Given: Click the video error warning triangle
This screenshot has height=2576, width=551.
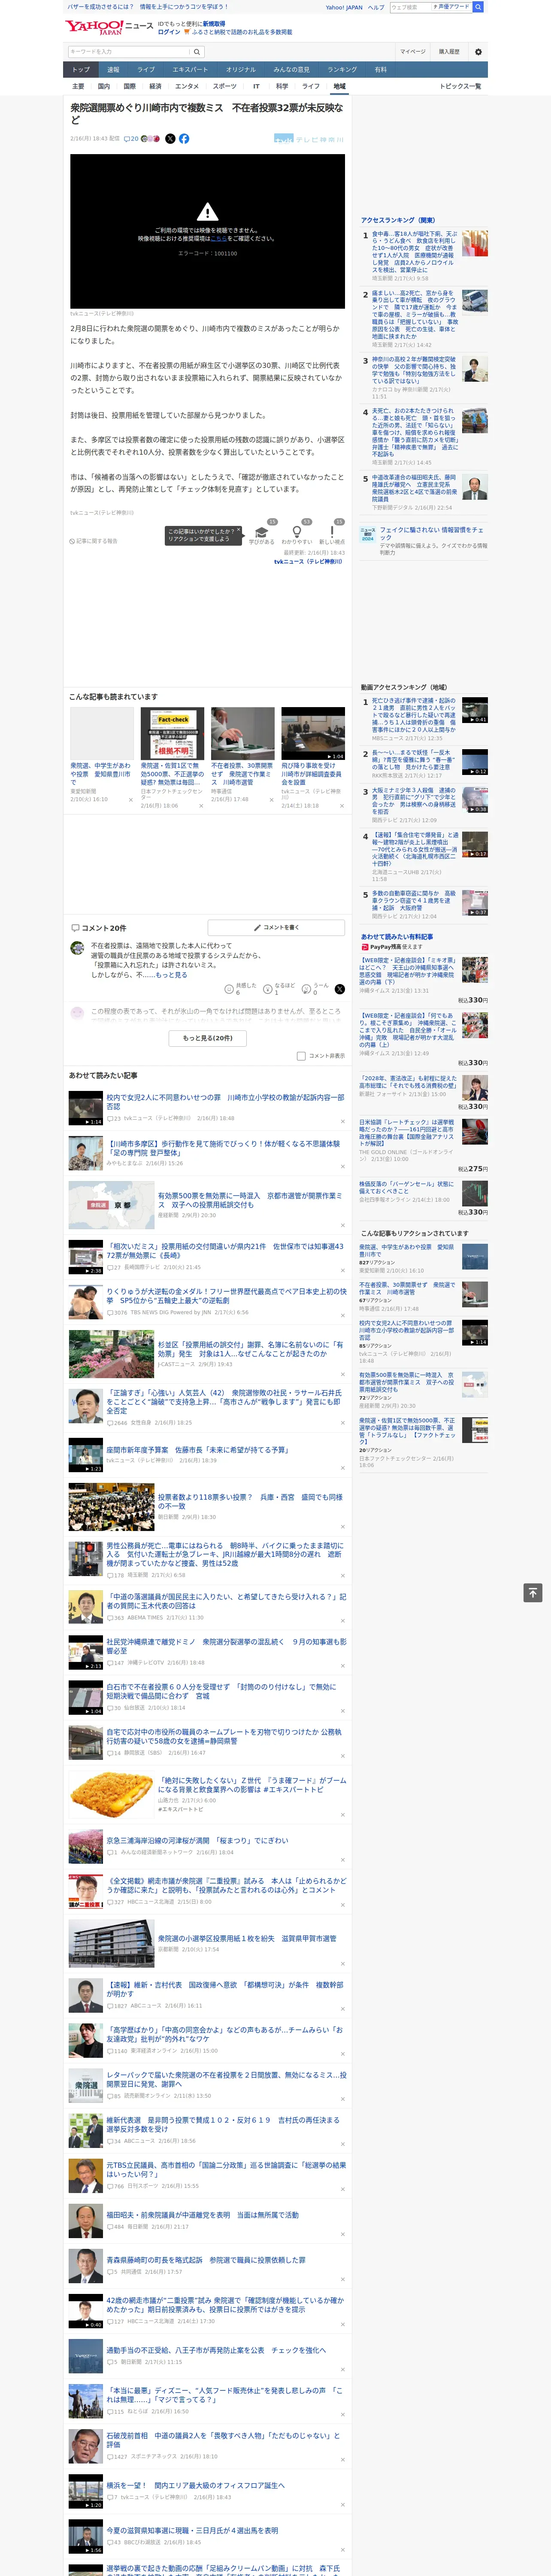Looking at the screenshot, I should tap(207, 212).
